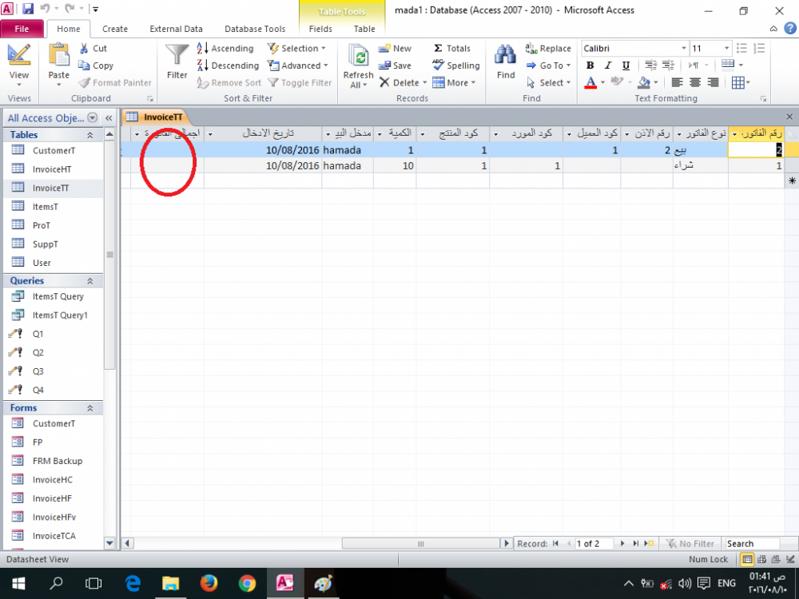The height and width of the screenshot is (599, 799).
Task: Open the File tab
Action: [22, 29]
